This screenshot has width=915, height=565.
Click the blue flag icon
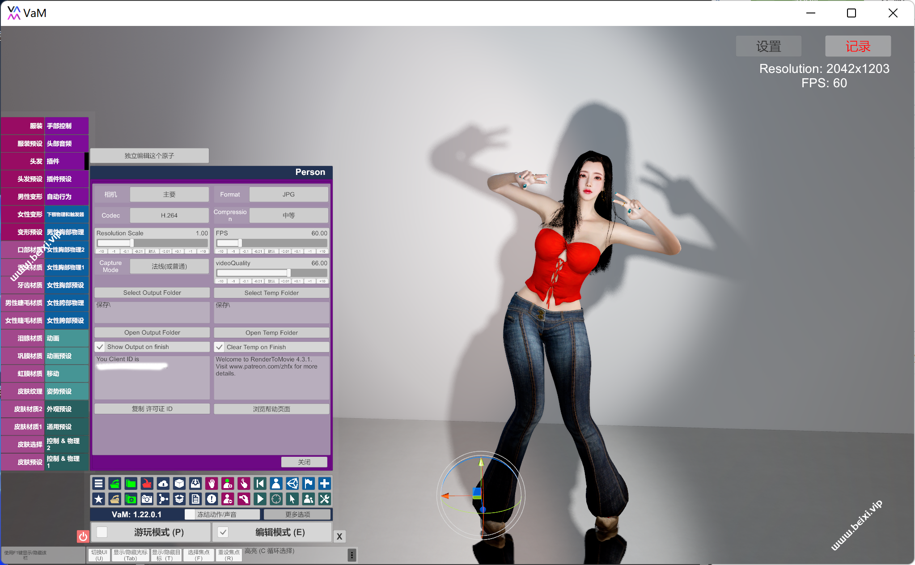click(x=308, y=484)
